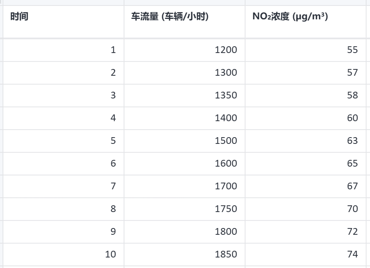Select the cell containing 1600
Viewport: 370px width, 268px height.
[x=185, y=164]
